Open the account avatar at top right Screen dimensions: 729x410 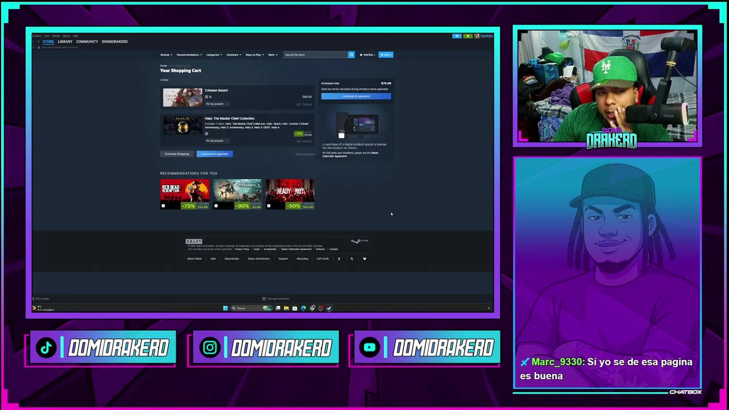click(477, 36)
